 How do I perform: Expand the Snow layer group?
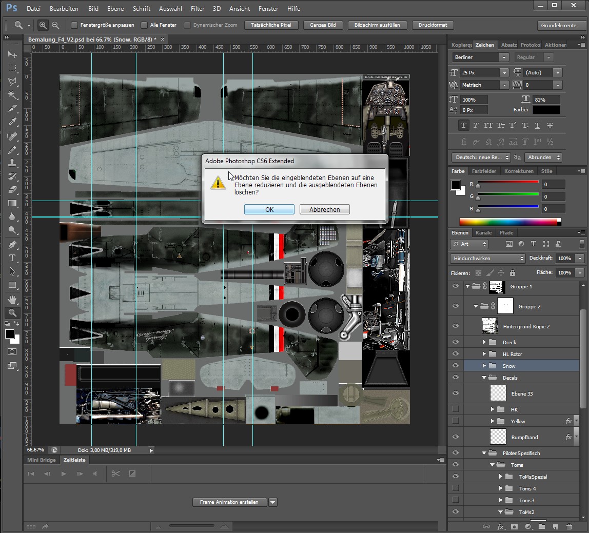click(484, 366)
